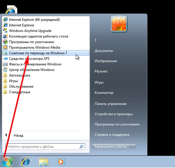
Task: Open the Компьютер link
Action: coord(104,93)
